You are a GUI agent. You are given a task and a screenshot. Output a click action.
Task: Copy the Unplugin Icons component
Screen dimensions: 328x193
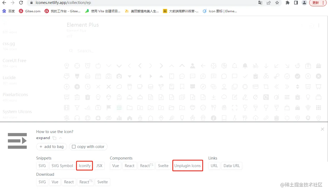(187, 166)
